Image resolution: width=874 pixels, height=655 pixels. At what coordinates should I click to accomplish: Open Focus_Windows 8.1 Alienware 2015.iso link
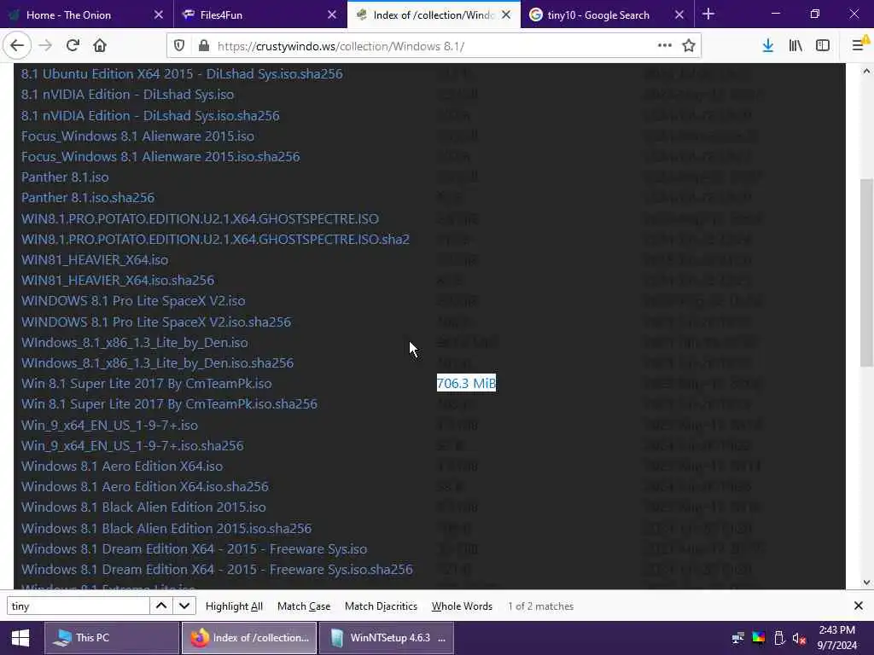[137, 136]
